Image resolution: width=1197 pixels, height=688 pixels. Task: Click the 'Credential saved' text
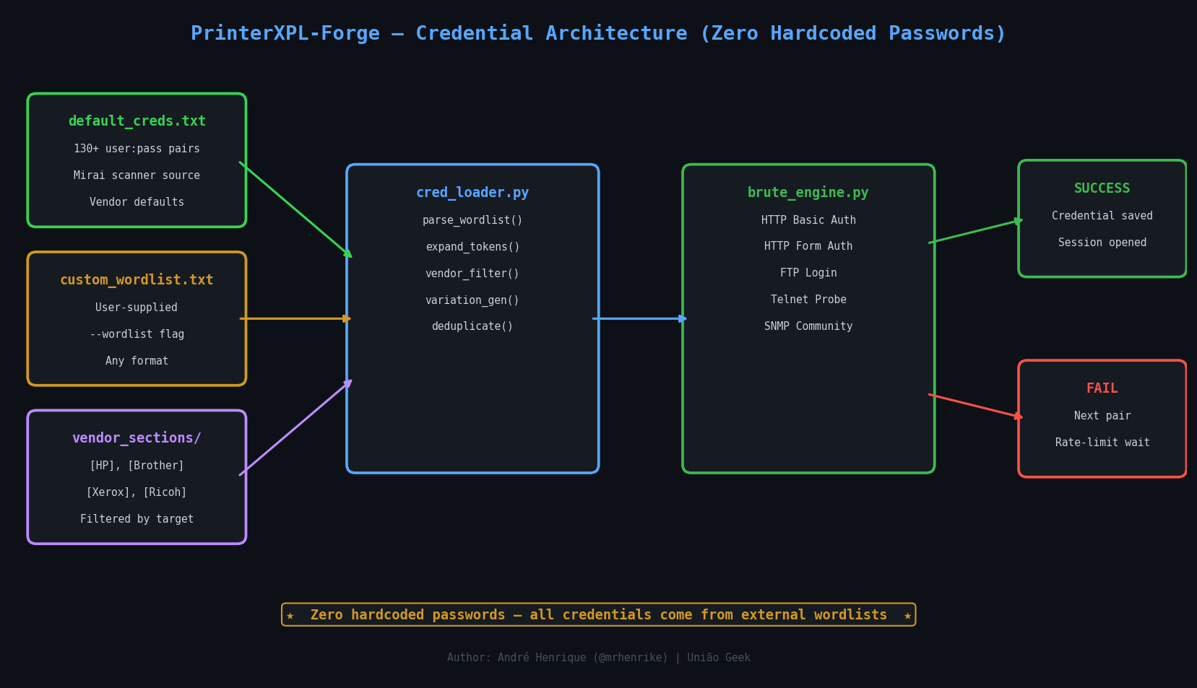1102,216
